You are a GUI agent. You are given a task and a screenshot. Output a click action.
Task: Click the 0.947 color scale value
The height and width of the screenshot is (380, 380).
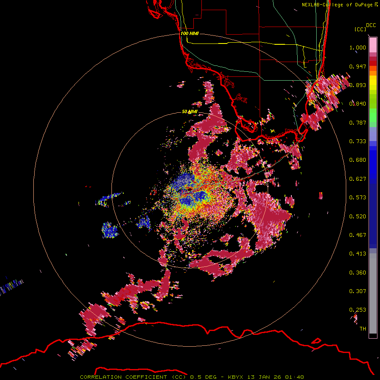[358, 66]
